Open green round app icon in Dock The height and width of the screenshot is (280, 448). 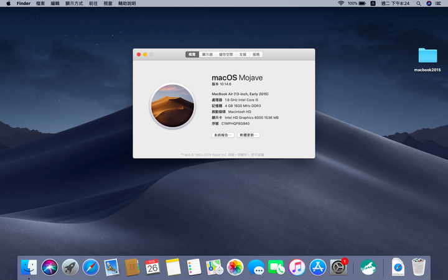coord(368,268)
